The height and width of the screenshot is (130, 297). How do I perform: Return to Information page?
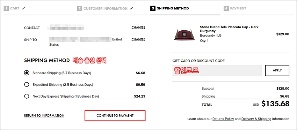[44, 116]
